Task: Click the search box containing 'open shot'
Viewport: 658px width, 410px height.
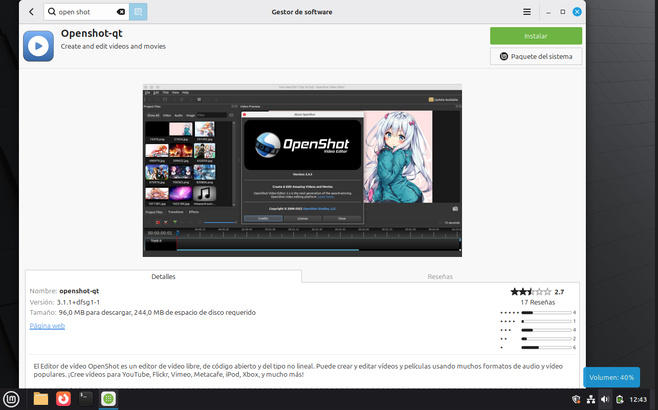Action: (x=86, y=12)
